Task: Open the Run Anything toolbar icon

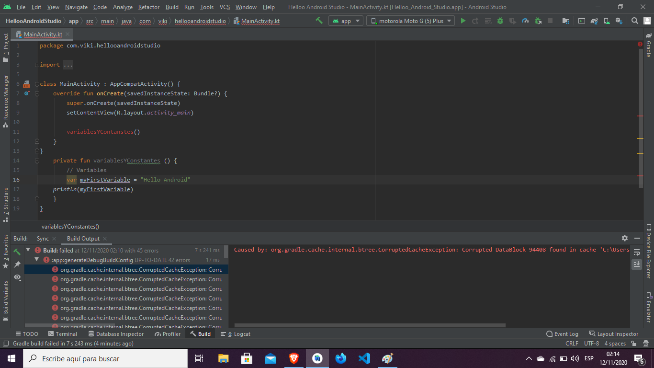Action: (582, 21)
